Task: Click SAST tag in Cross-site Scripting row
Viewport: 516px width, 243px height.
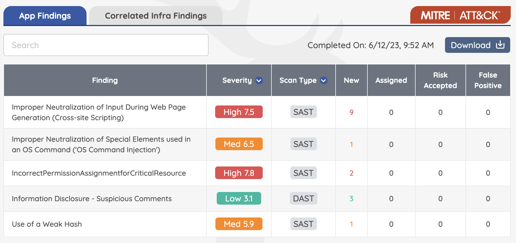Action: click(303, 112)
